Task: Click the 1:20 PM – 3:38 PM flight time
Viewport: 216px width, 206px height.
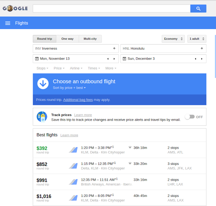Action: pos(97,148)
